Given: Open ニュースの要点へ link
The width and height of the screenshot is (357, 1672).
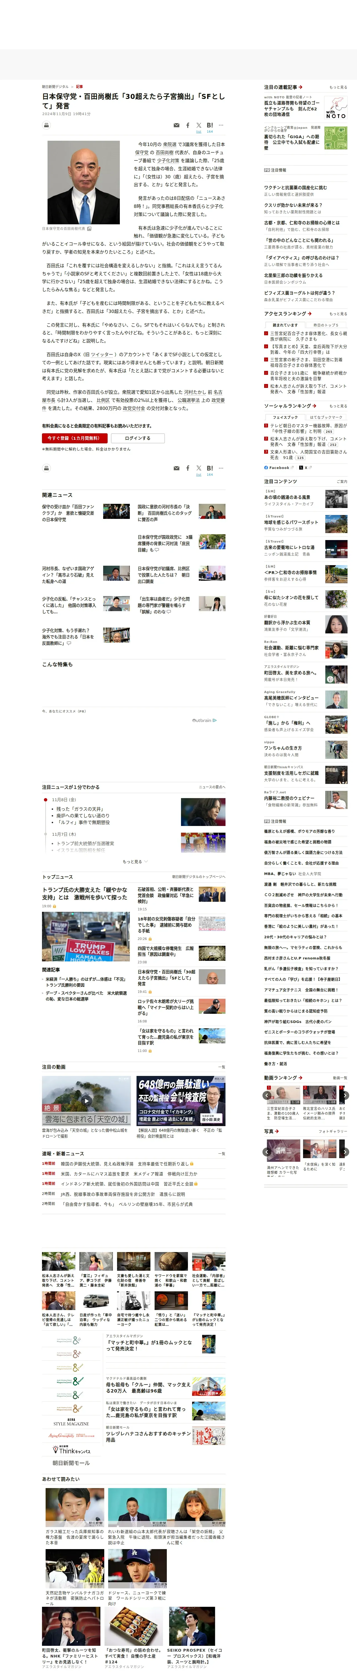Looking at the screenshot, I should pyautogui.click(x=212, y=787).
